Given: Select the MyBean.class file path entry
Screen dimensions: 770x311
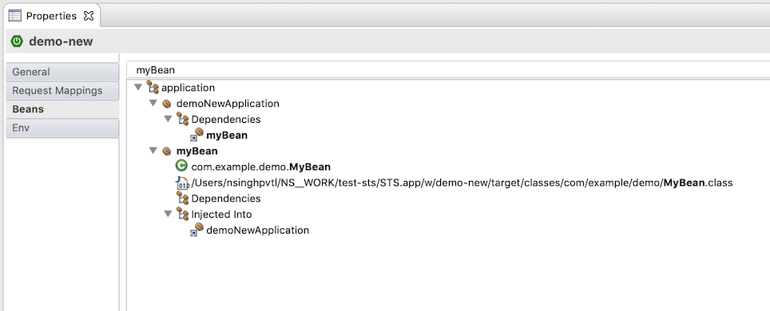Looking at the screenshot, I should [462, 183].
